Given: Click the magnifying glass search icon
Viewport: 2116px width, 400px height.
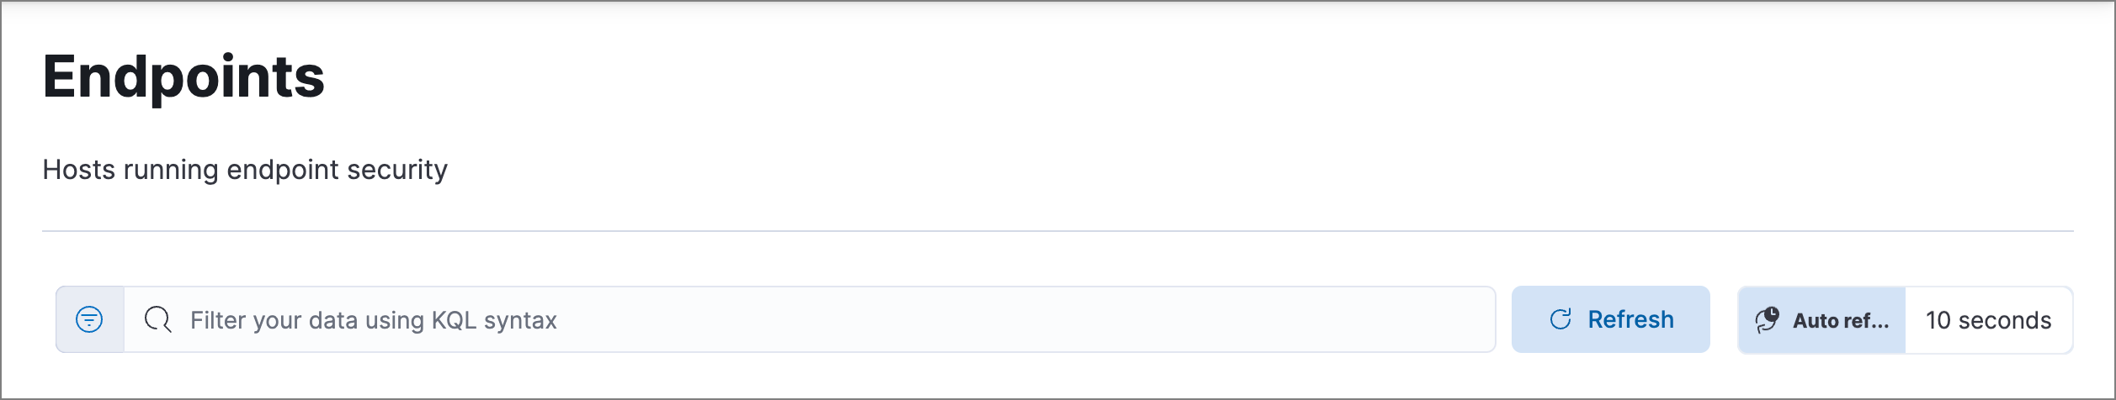Looking at the screenshot, I should pyautogui.click(x=157, y=319).
